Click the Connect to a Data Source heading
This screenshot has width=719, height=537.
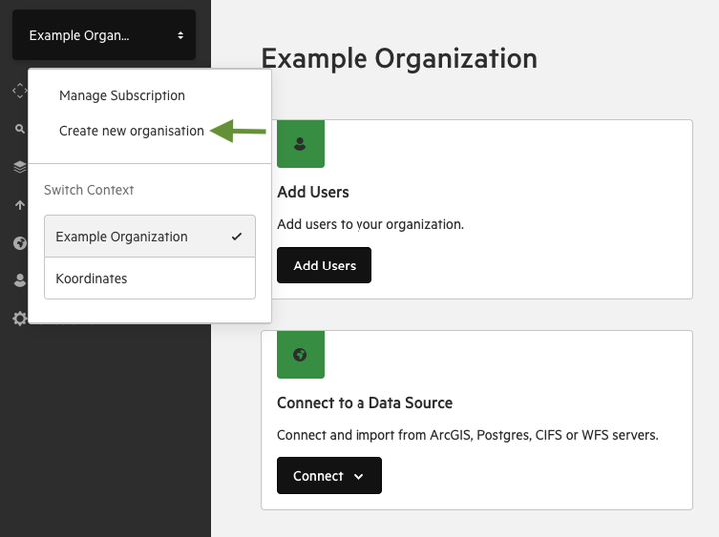click(x=364, y=403)
